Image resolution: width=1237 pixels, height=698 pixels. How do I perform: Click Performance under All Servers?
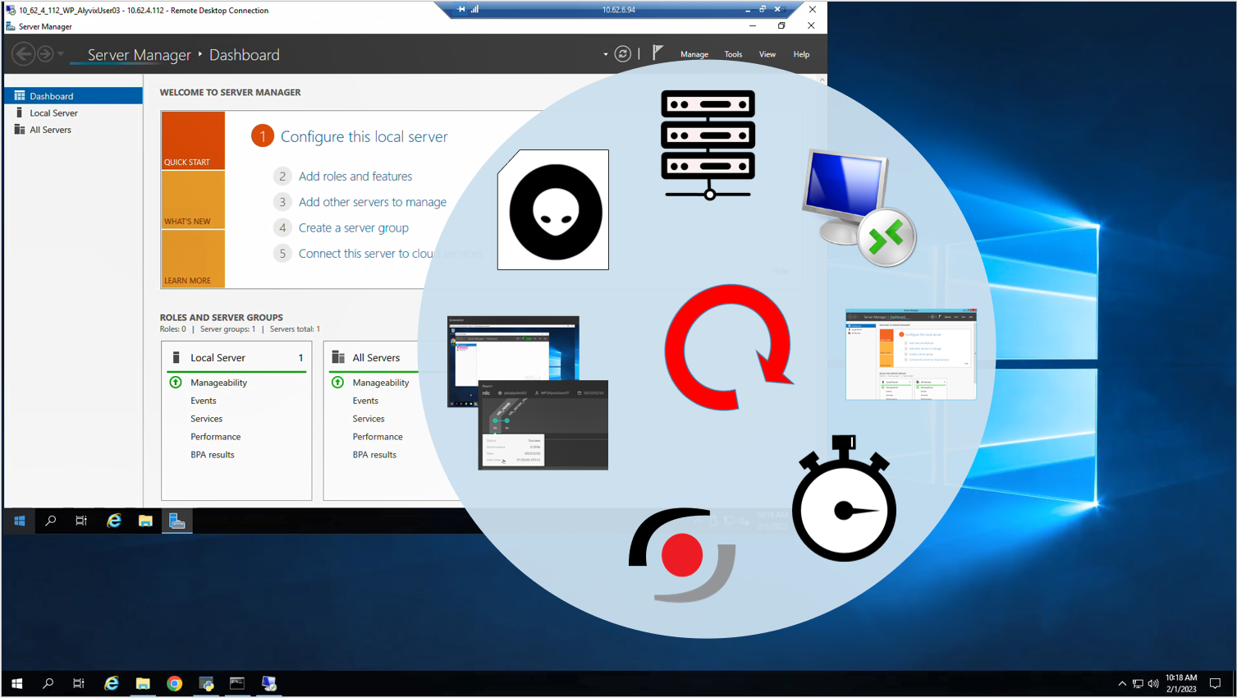pos(378,437)
